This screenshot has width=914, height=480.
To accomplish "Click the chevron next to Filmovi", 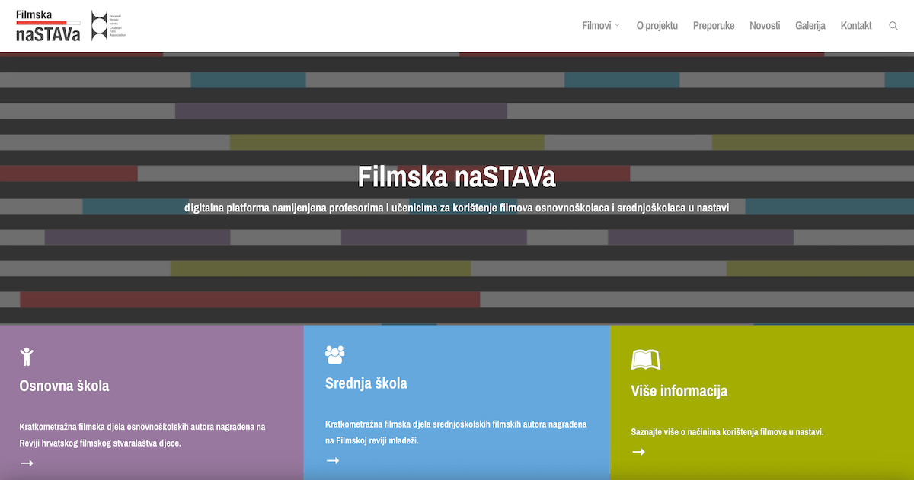I will click(618, 26).
